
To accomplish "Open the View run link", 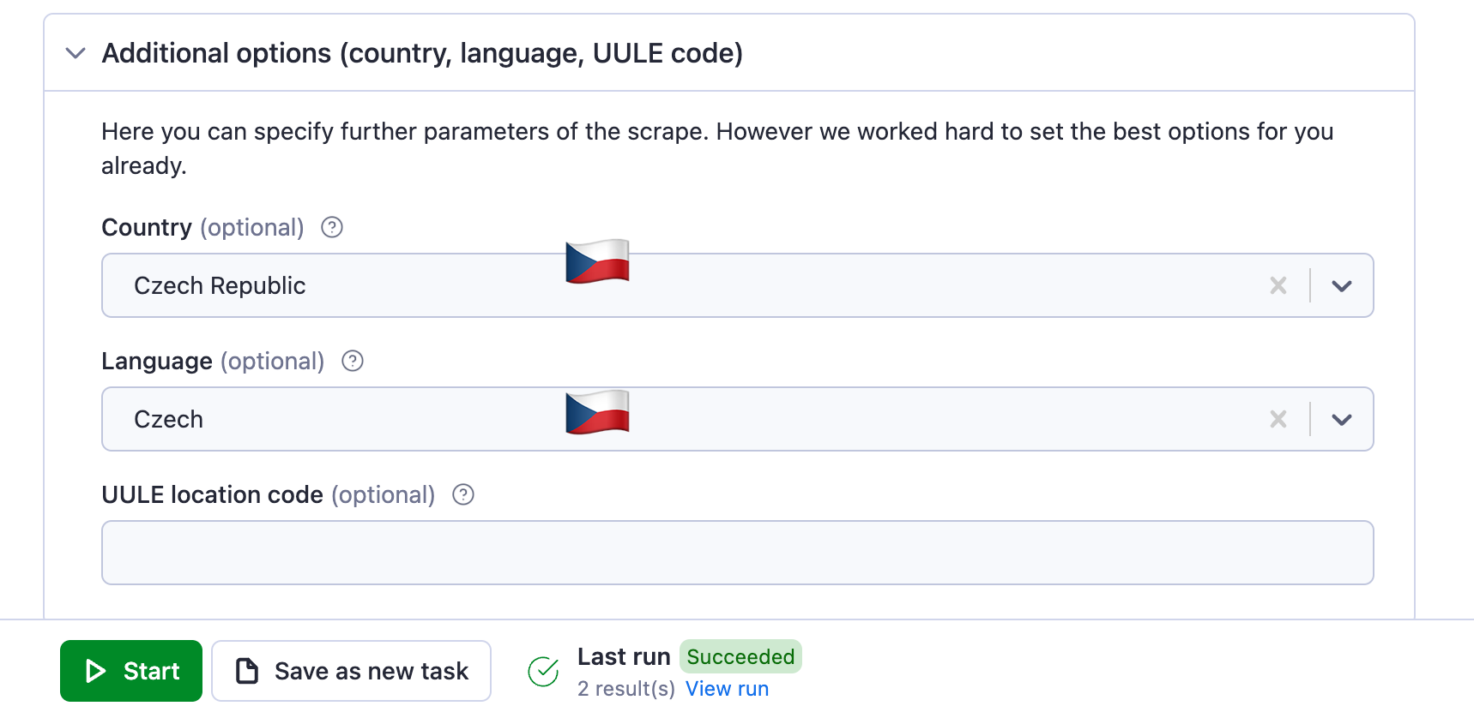I will tap(727, 689).
